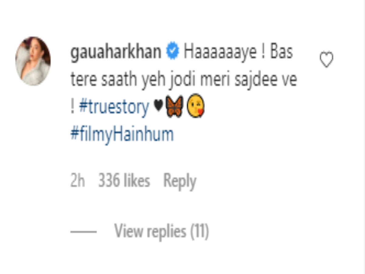Expand View replies (11)

click(162, 231)
